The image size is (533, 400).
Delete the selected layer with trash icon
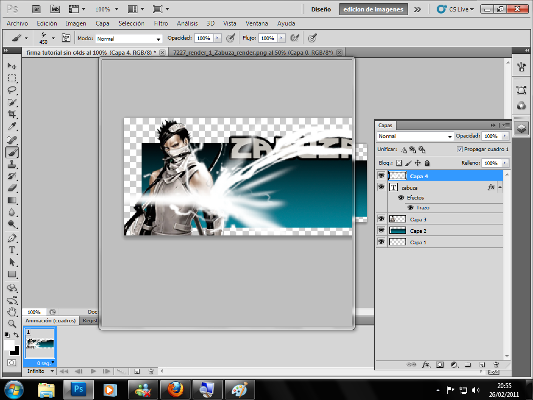[496, 365]
